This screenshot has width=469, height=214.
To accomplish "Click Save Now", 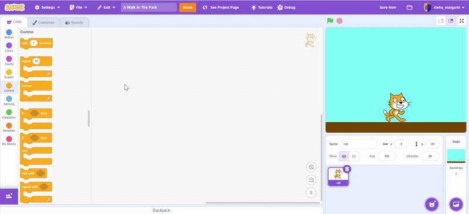I will [x=388, y=8].
